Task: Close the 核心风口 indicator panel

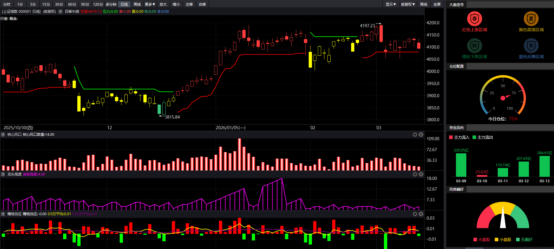Action: 421,135
